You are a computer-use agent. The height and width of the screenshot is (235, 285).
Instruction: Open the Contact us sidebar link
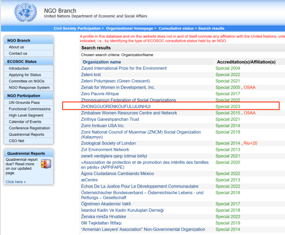tap(18, 53)
